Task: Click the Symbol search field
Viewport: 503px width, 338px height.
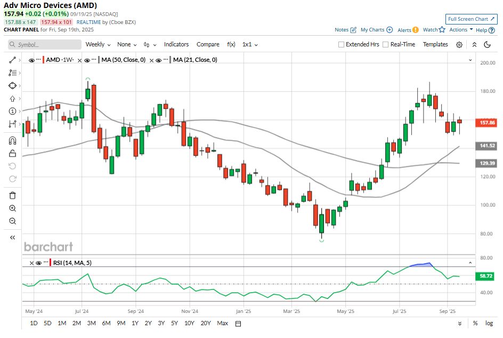Action: 45,45
